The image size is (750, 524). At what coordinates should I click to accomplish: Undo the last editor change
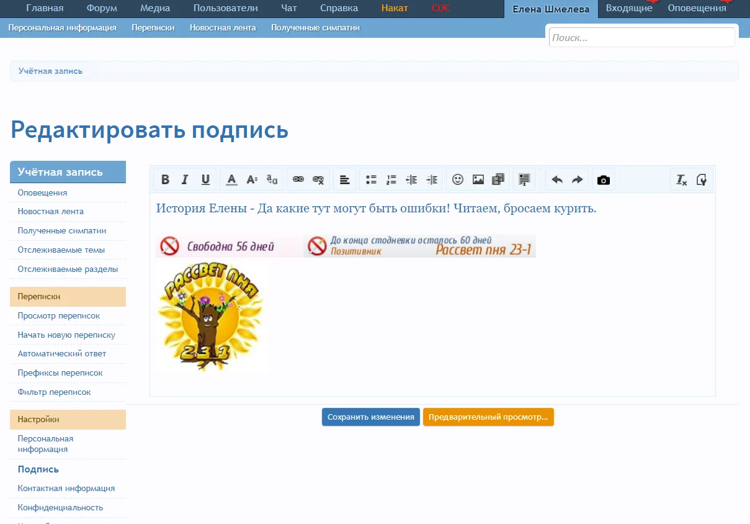coord(556,179)
